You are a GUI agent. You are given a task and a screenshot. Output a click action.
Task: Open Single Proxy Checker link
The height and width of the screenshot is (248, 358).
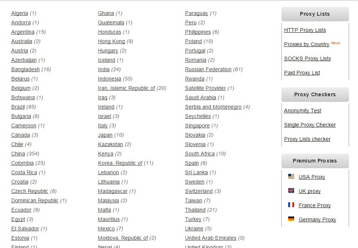pos(310,125)
